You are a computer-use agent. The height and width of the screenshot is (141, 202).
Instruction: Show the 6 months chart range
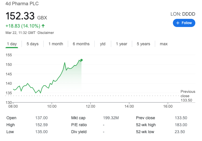pyautogui.click(x=81, y=44)
